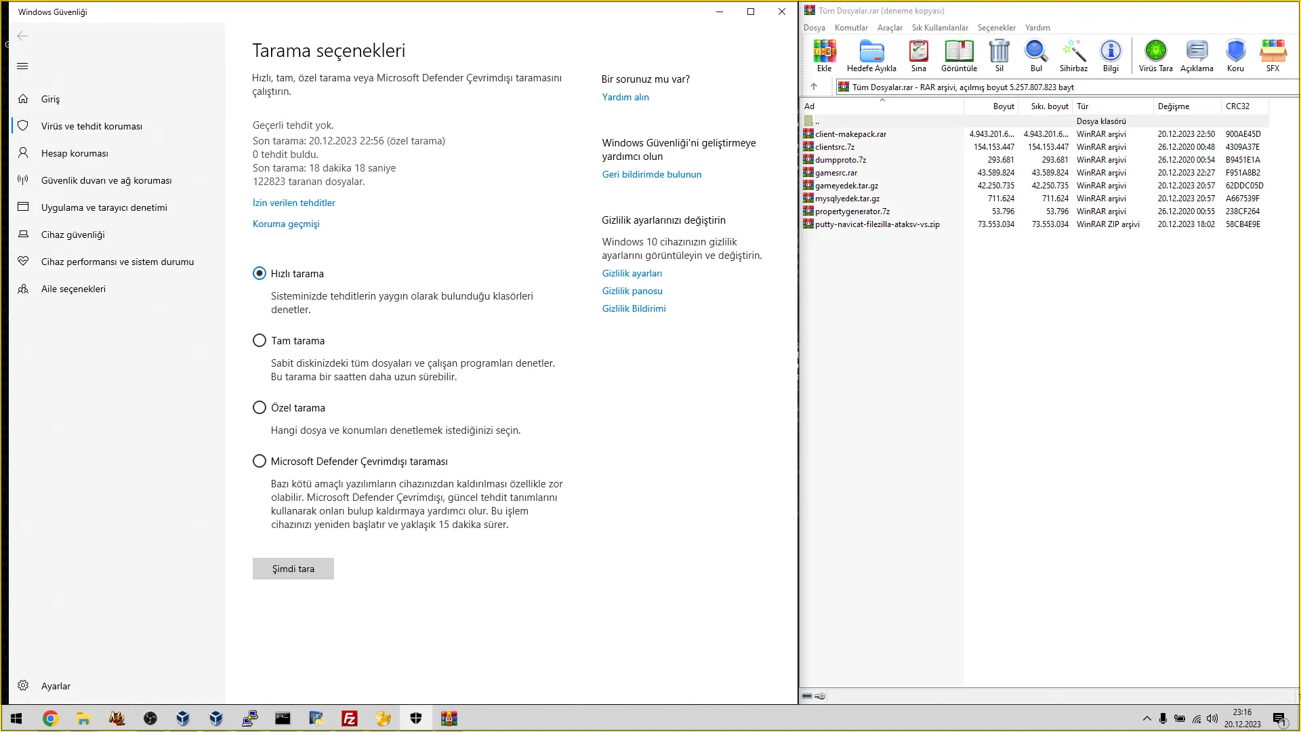Open the Araçlar menu in WinRAR
This screenshot has width=1301, height=732.
[x=890, y=28]
